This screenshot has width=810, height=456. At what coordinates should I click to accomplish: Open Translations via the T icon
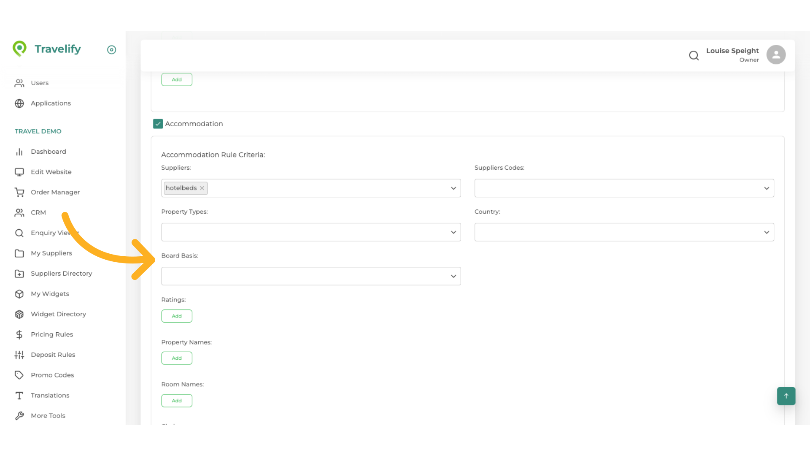(x=19, y=395)
